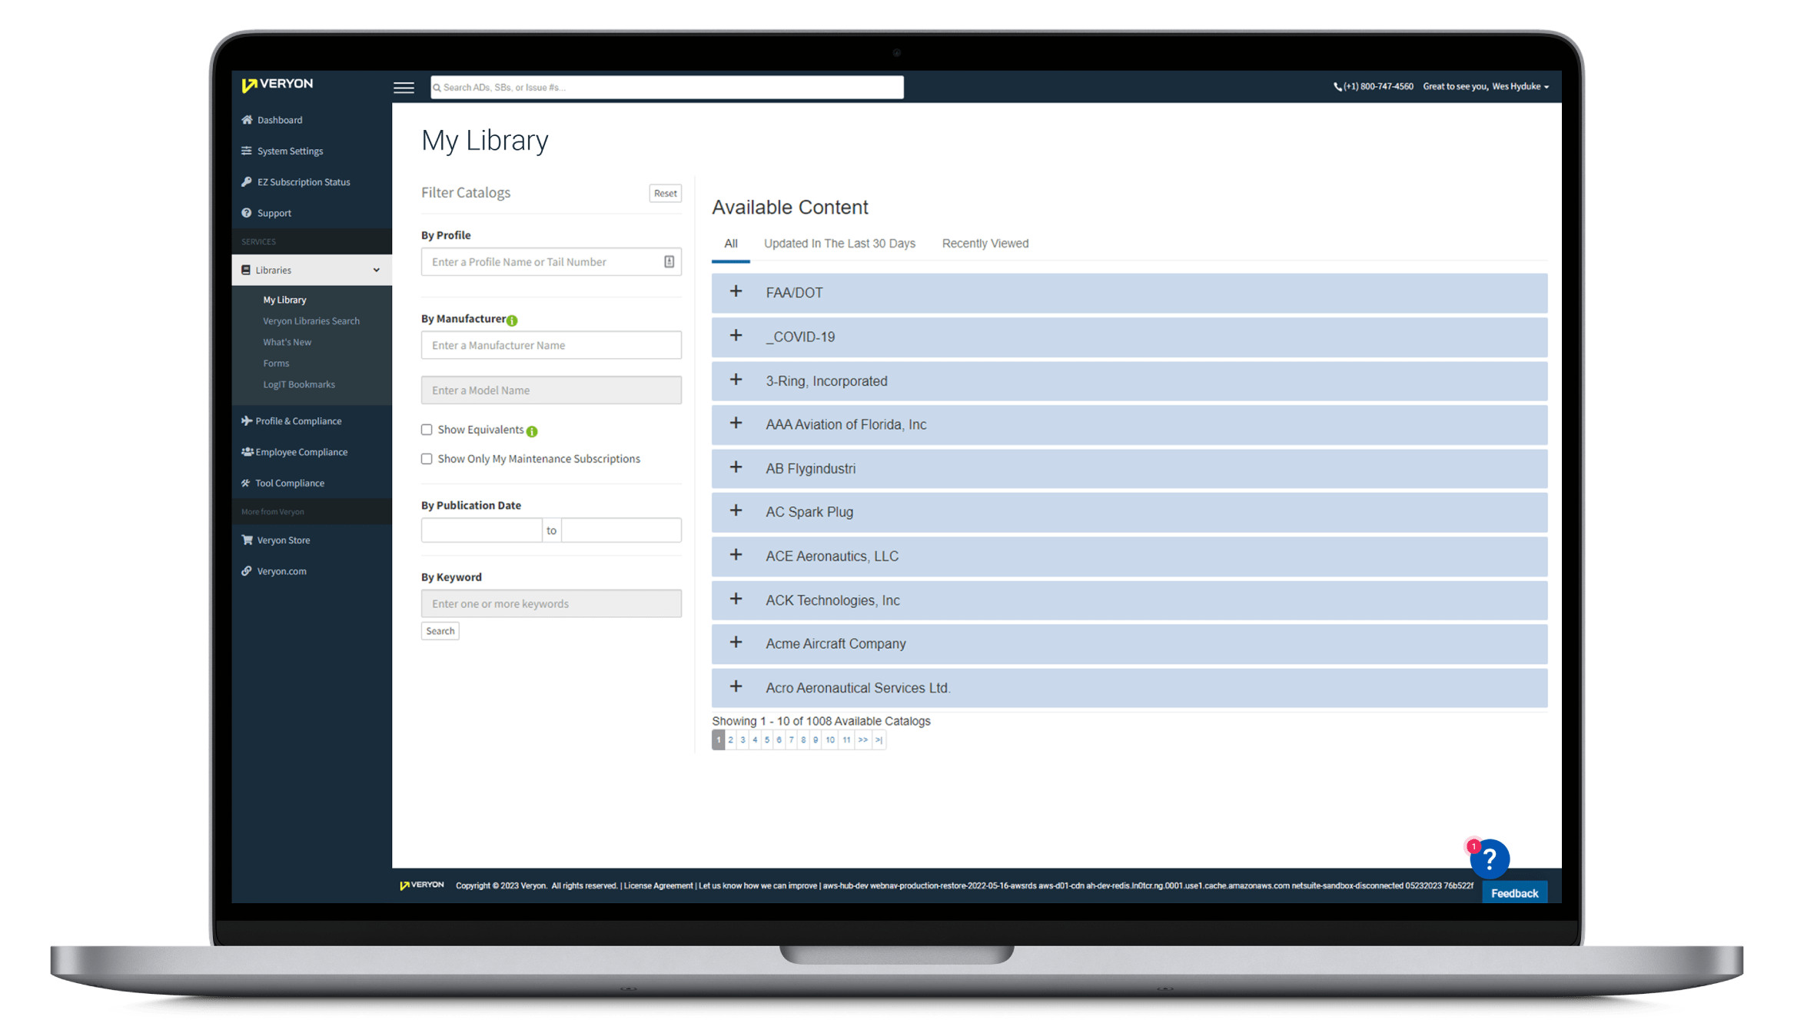Image resolution: width=1794 pixels, height=1020 pixels.
Task: Click the Dashboard home icon
Action: tap(247, 120)
